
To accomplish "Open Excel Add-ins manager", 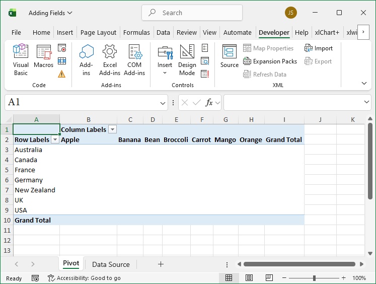I will [x=110, y=60].
